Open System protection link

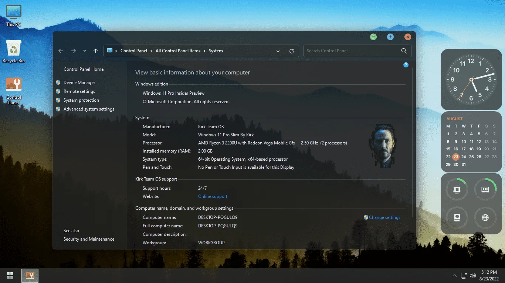(81, 100)
